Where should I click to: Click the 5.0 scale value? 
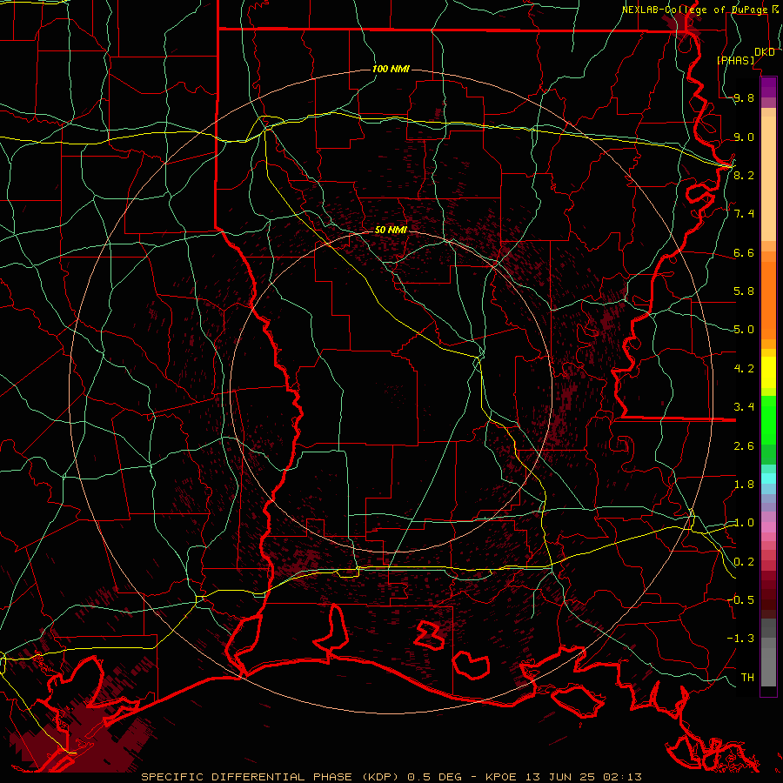point(744,330)
